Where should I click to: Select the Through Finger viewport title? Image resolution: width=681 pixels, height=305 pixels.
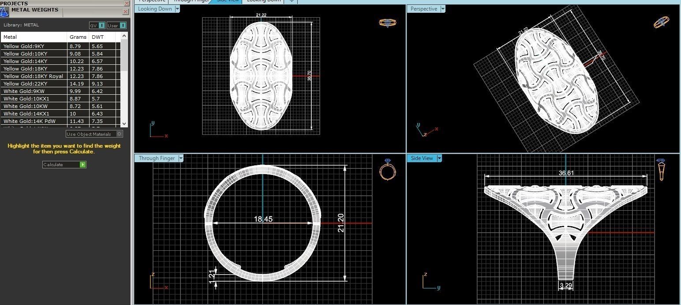click(157, 158)
